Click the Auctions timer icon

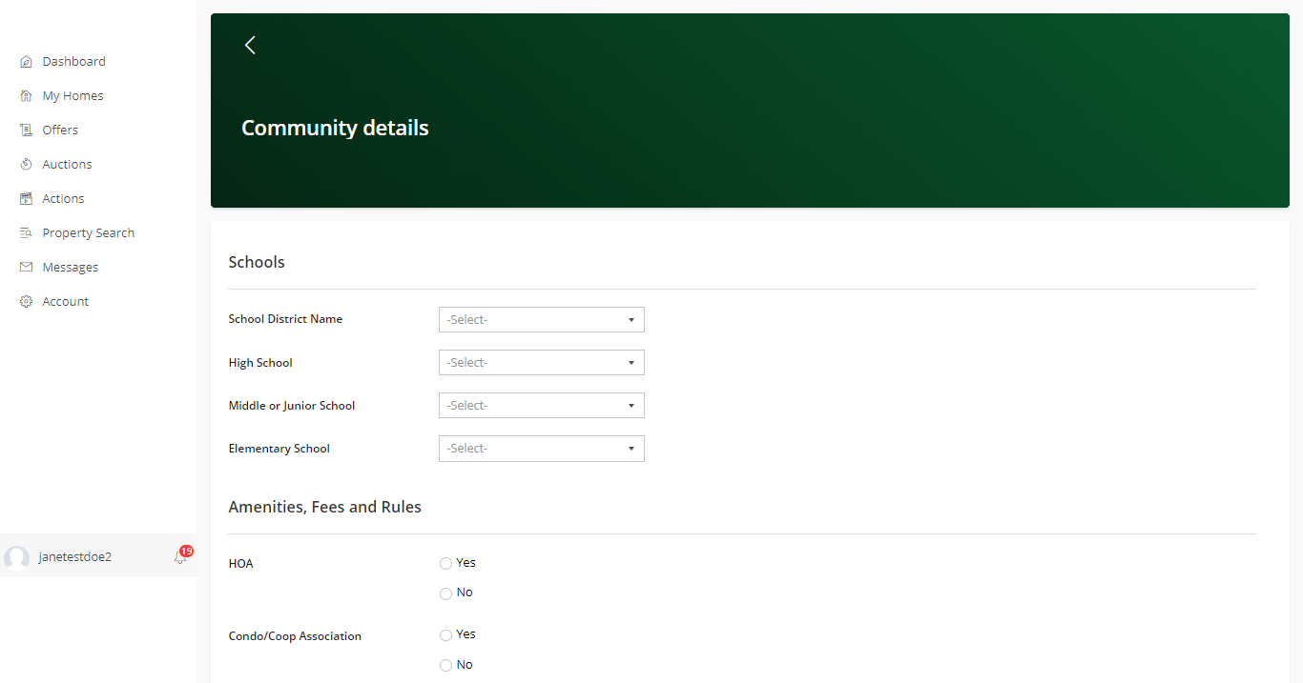[x=26, y=165]
